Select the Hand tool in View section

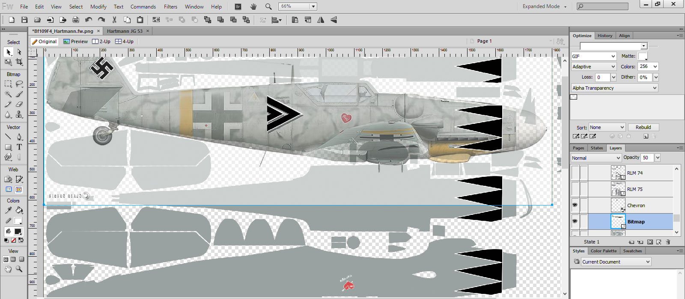[8, 269]
